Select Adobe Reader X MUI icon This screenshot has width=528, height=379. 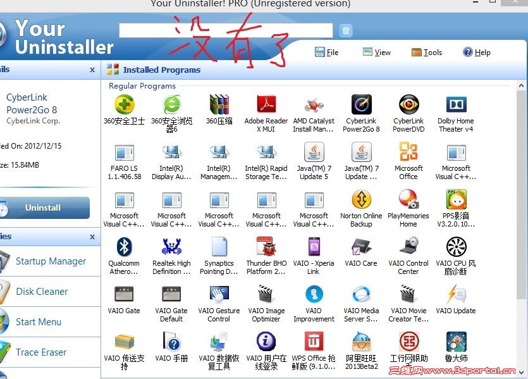pyautogui.click(x=266, y=104)
